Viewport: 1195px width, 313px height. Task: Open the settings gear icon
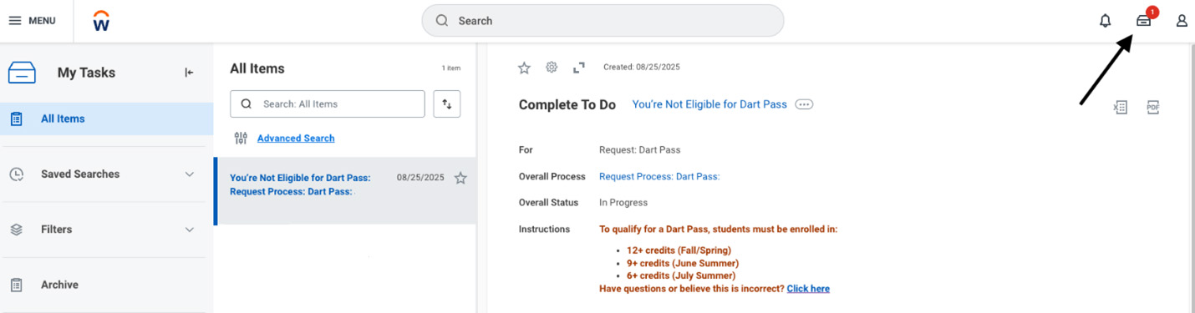pyautogui.click(x=552, y=67)
